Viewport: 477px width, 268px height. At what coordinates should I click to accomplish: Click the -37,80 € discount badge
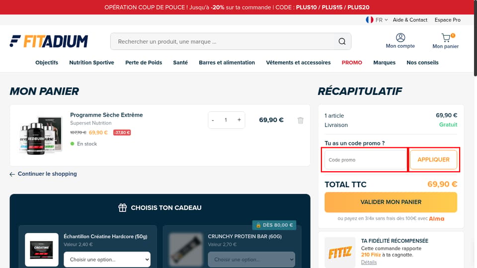point(122,133)
